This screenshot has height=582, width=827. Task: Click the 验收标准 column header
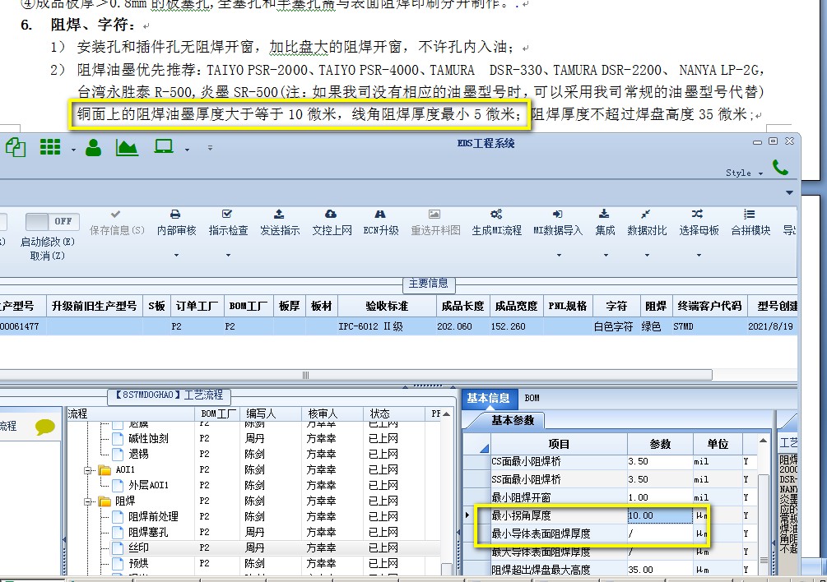pyautogui.click(x=387, y=306)
